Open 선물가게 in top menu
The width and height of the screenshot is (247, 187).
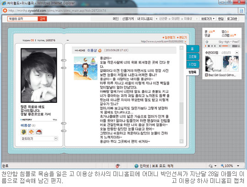128,19
